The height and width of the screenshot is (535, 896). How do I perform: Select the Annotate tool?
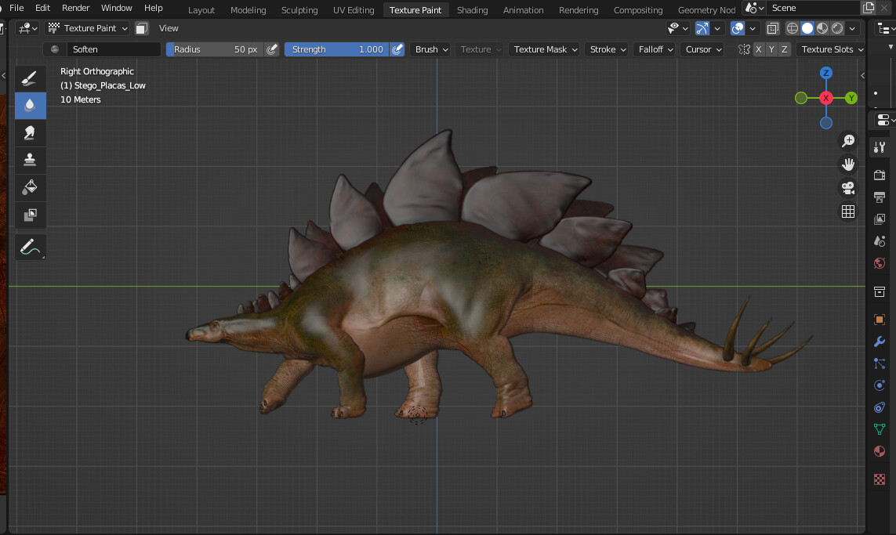pos(30,246)
